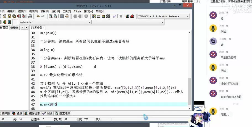Click line number 48 in the gutter
This screenshot has width=252, height=127.
[x=33, y=109]
